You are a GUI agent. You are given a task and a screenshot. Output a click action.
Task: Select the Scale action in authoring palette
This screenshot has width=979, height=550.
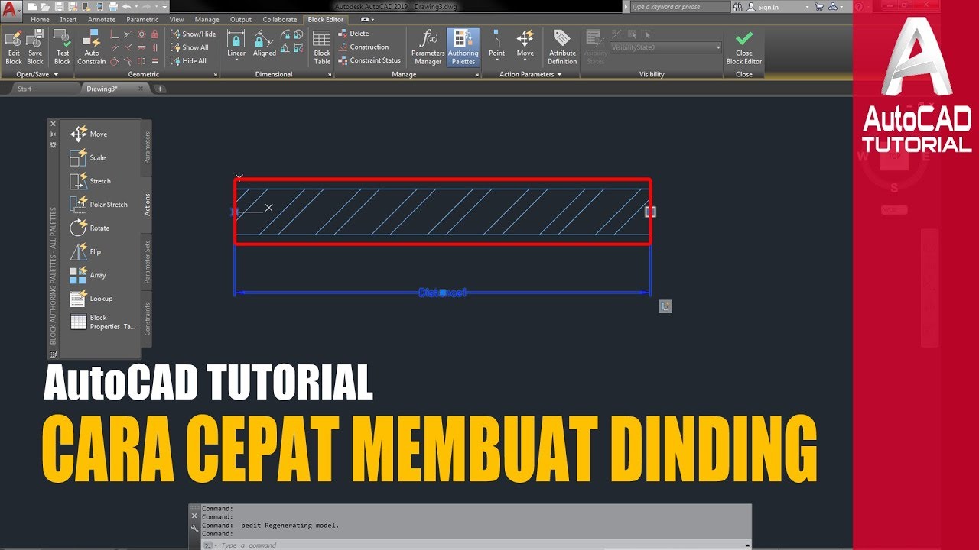pyautogui.click(x=89, y=158)
